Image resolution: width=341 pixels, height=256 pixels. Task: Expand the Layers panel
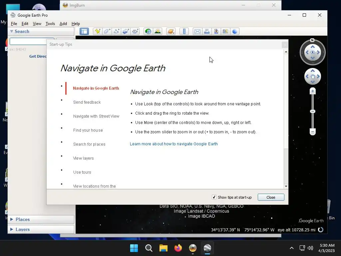click(41, 229)
